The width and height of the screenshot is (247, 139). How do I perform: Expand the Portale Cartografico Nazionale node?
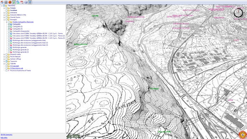tap(7, 22)
